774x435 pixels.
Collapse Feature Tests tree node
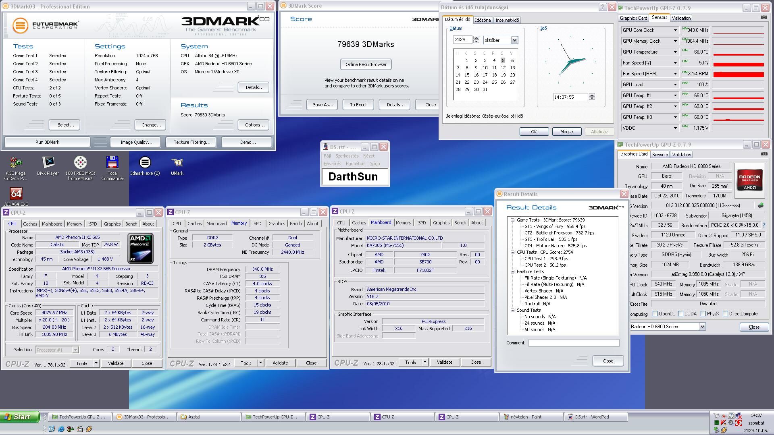point(512,271)
